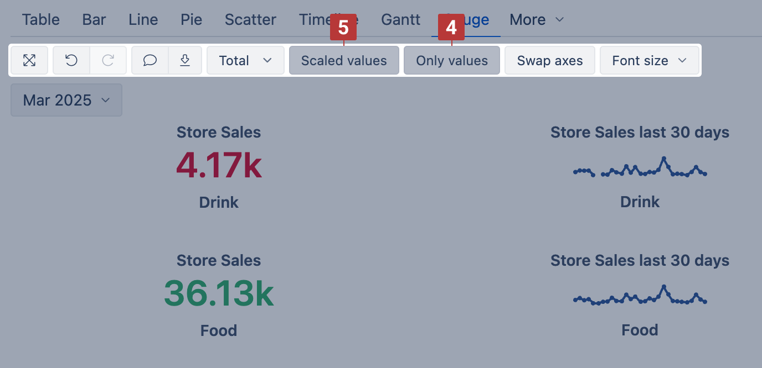
Task: Click the fullscreen expand icon
Action: (x=29, y=60)
